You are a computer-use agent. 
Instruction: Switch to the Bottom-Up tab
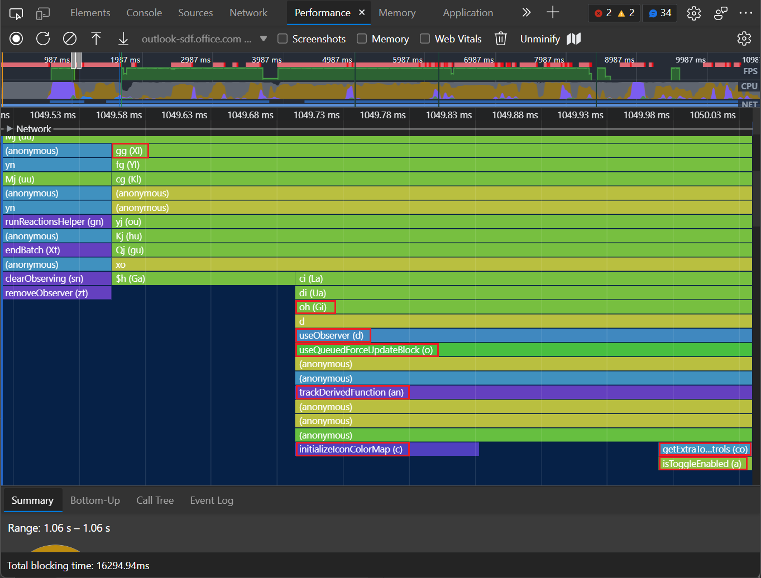95,500
